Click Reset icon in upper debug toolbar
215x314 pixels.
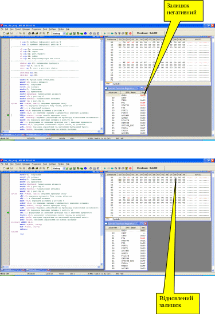(126, 33)
